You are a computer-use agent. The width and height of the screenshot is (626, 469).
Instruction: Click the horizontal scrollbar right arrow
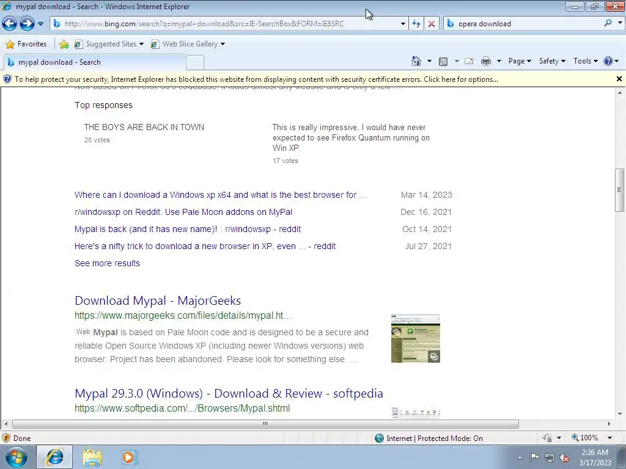click(609, 424)
